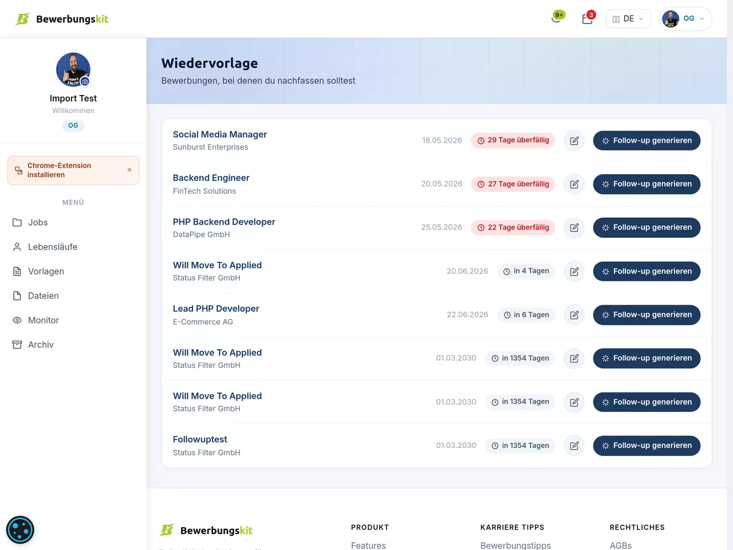
Task: Edit the Lead PHP Developer follow-up date
Action: coord(574,315)
